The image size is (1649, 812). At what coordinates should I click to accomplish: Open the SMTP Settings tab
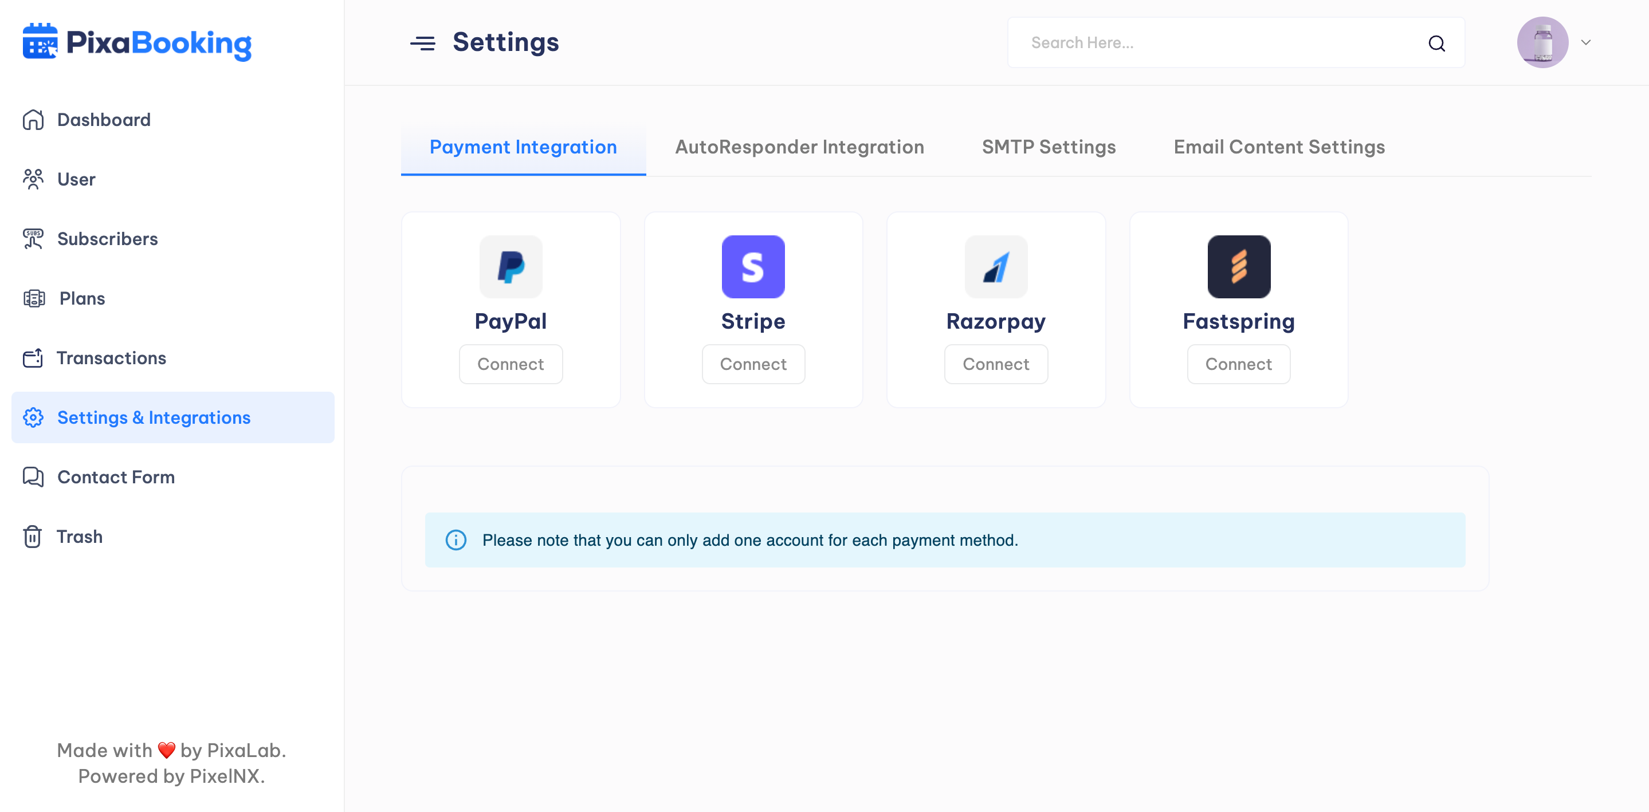click(x=1049, y=148)
